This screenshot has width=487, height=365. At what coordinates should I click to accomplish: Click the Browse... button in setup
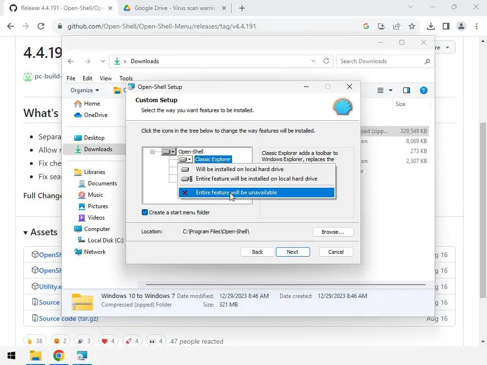(332, 232)
